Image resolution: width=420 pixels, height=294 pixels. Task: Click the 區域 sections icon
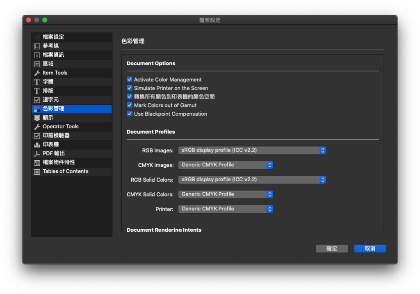pos(37,64)
